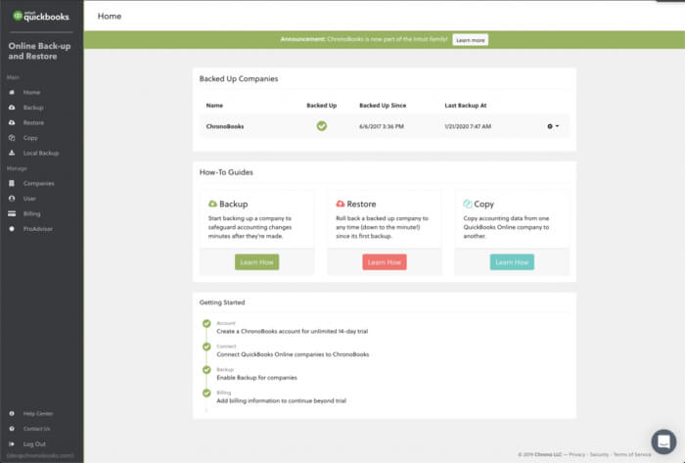Click the Backup cloud icon in the sidebar
The width and height of the screenshot is (685, 463).
pos(12,108)
